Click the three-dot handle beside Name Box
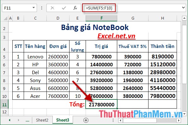The width and height of the screenshot is (188, 125). point(42,8)
